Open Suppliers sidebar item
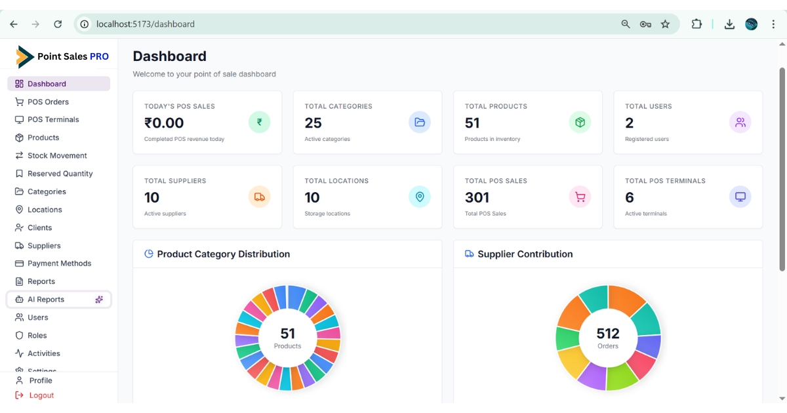This screenshot has width=787, height=413. pyautogui.click(x=58, y=246)
